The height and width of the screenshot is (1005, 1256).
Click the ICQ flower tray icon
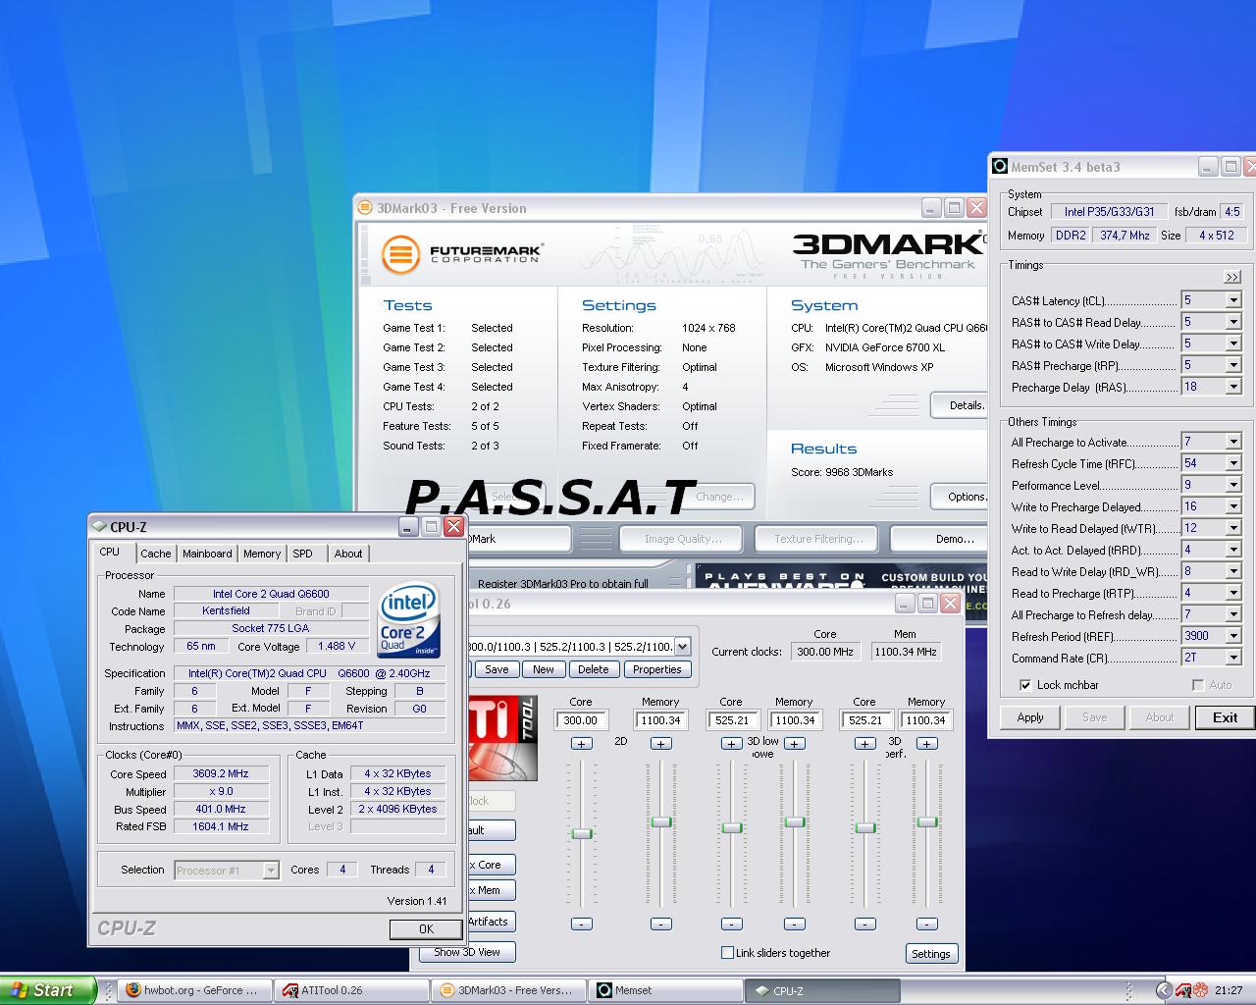[1200, 990]
